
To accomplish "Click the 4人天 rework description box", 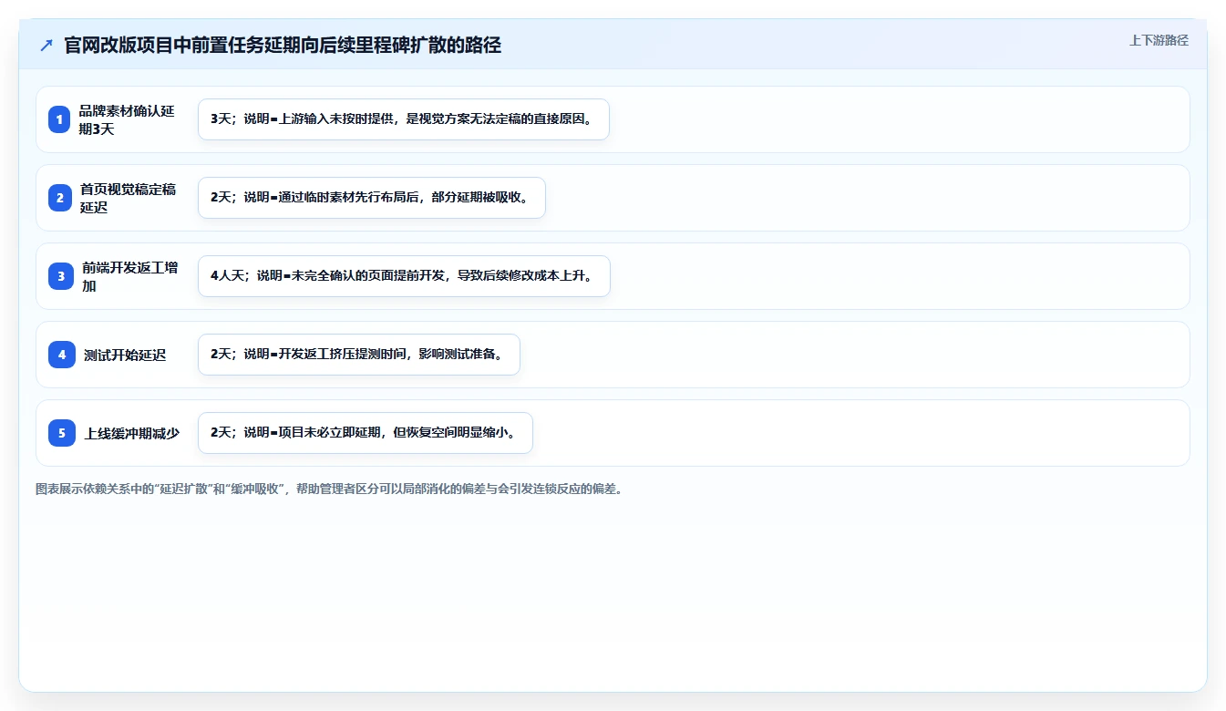I will [x=404, y=276].
